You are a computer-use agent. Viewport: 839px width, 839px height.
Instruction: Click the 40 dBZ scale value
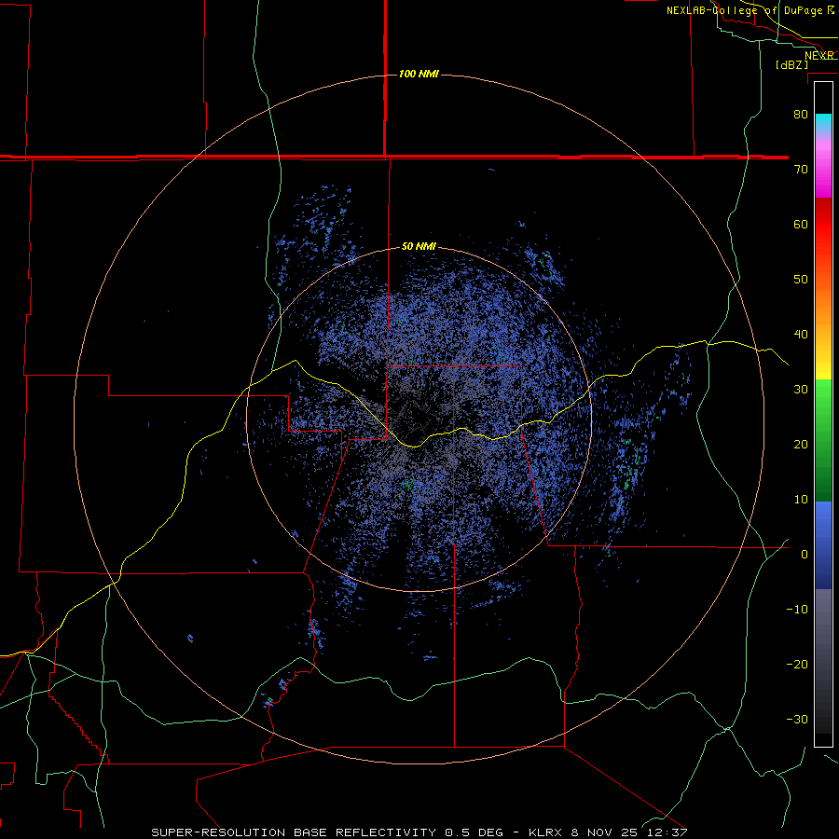(801, 335)
